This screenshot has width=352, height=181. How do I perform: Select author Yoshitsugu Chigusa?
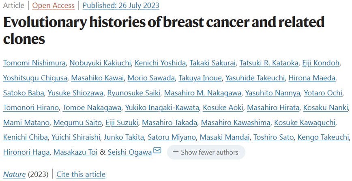pyautogui.click(x=35, y=78)
